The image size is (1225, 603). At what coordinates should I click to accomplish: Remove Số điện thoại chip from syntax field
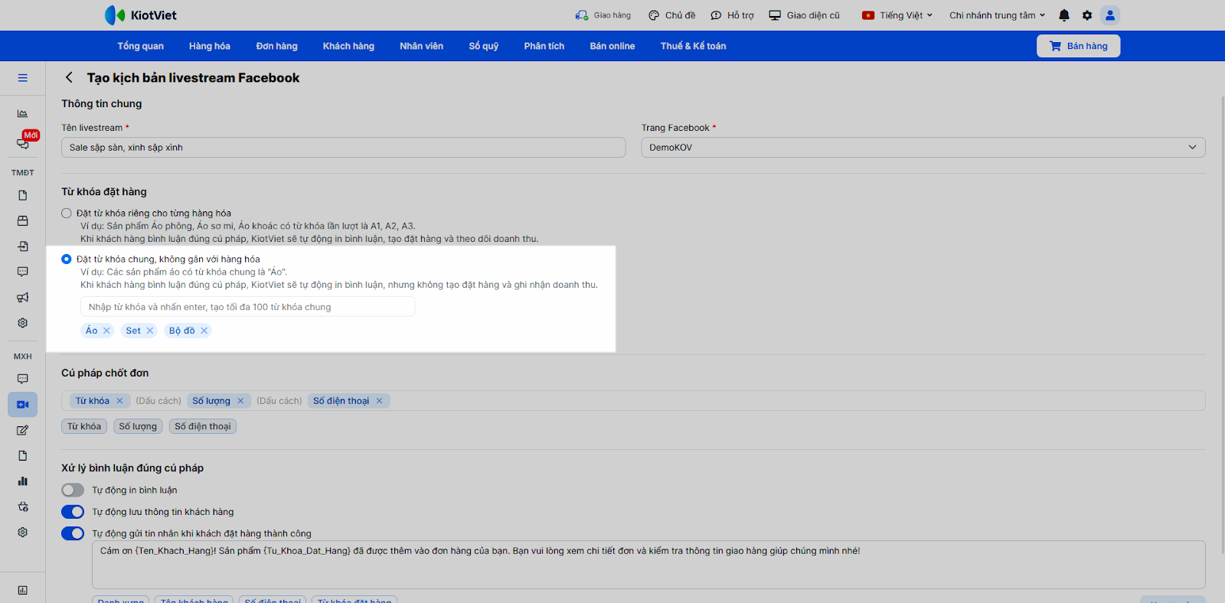tap(379, 401)
